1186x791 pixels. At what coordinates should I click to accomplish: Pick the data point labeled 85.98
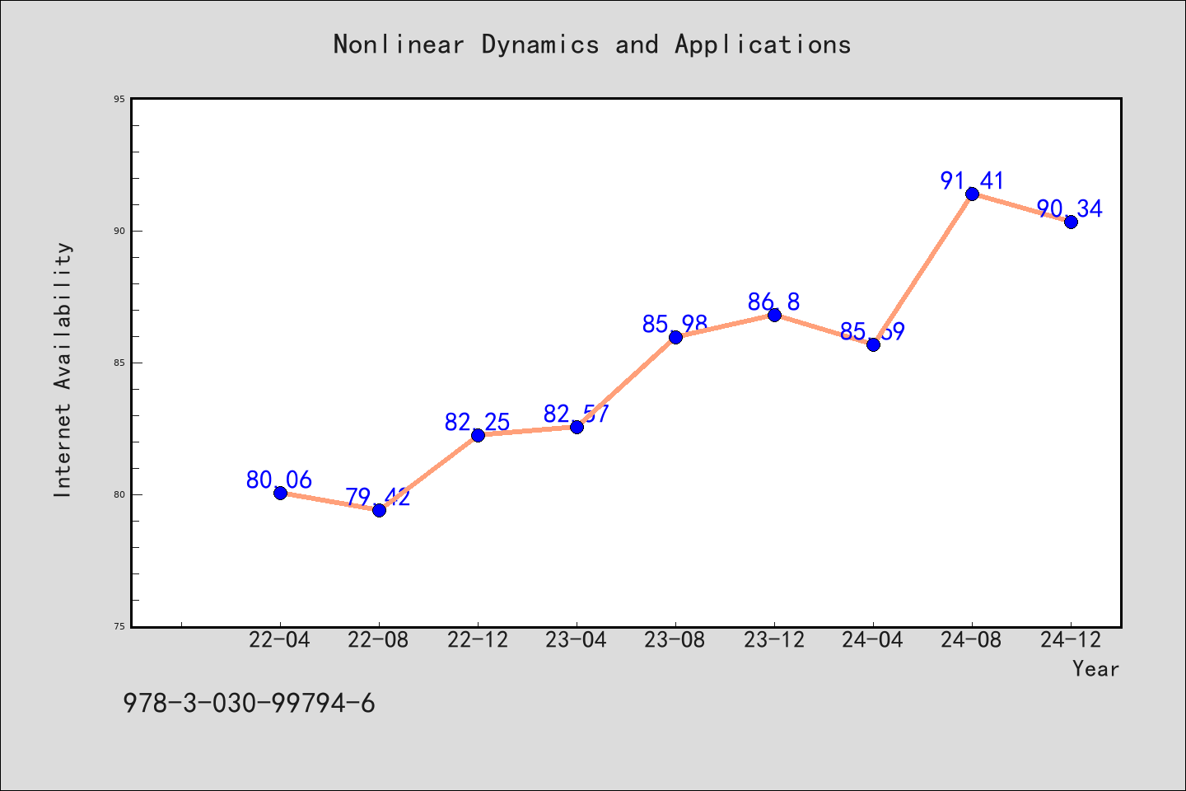pyautogui.click(x=675, y=337)
